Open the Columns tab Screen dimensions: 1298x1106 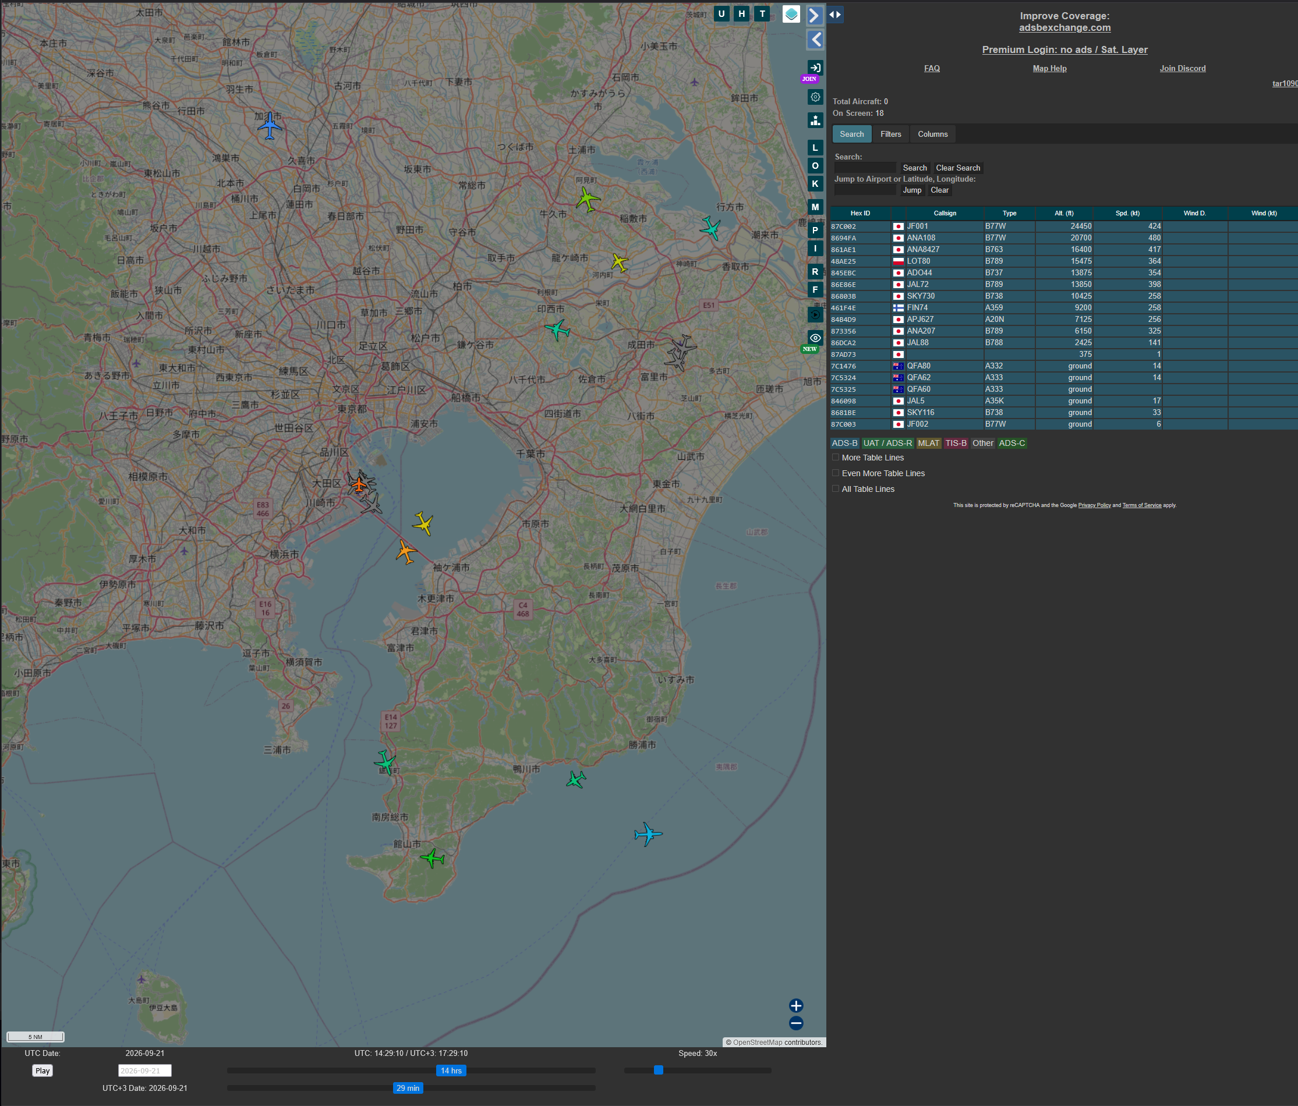[x=933, y=134]
